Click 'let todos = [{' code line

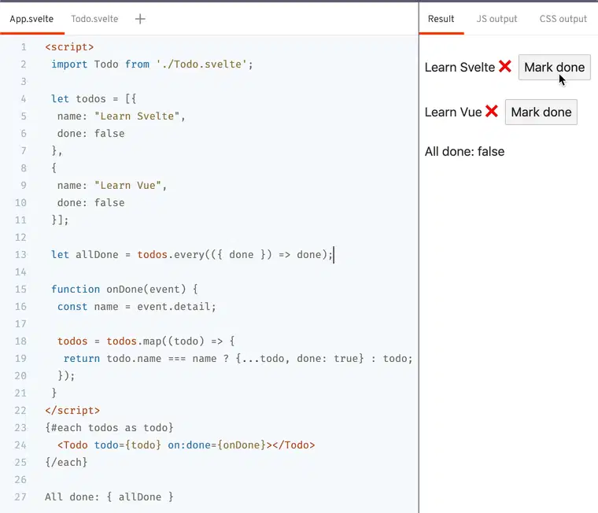94,99
